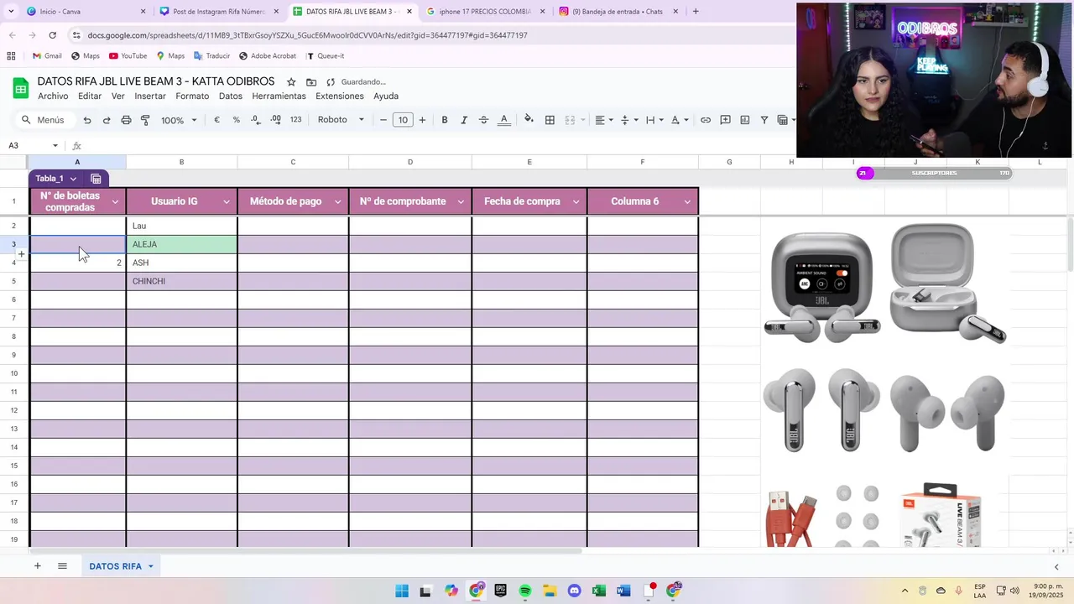Open Google Sheets home logo
This screenshot has height=604, width=1074.
pyautogui.click(x=20, y=88)
